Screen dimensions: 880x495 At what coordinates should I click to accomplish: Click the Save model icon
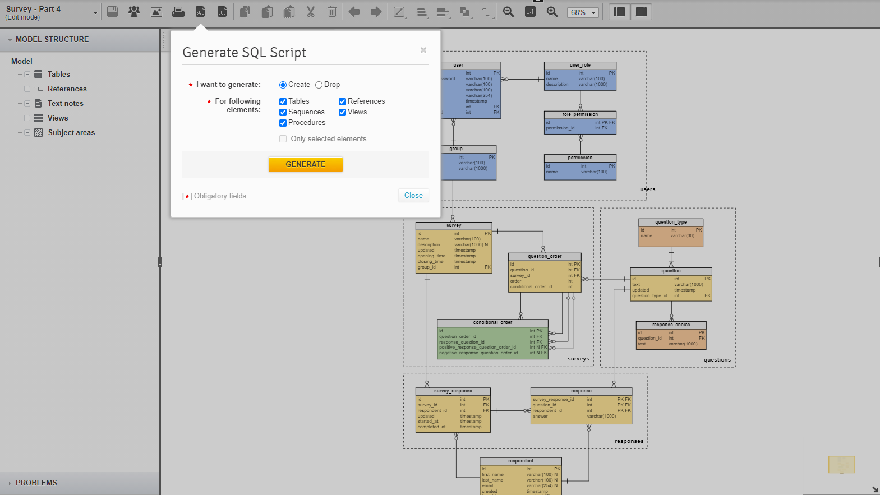pos(112,12)
